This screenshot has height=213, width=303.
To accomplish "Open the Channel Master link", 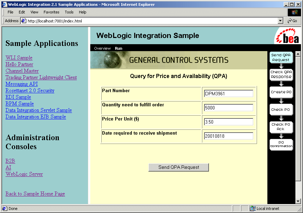I will [x=22, y=71].
